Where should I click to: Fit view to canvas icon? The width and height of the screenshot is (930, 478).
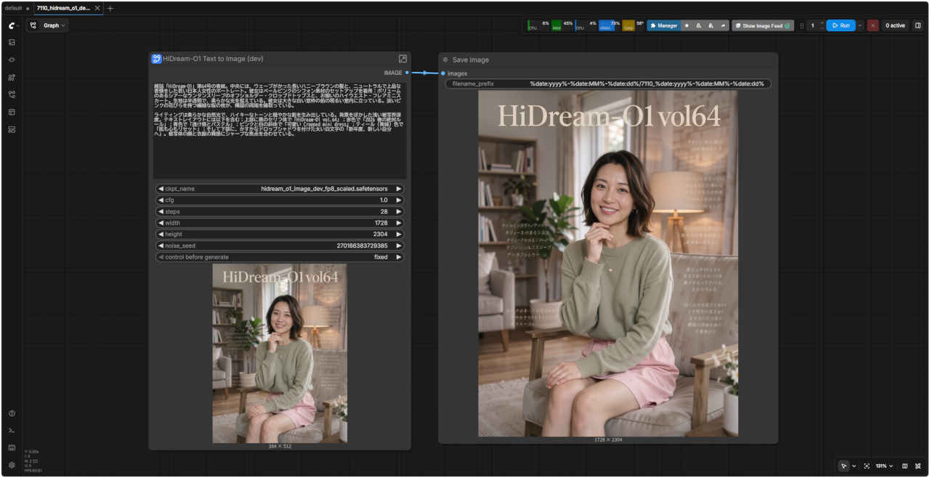click(867, 466)
